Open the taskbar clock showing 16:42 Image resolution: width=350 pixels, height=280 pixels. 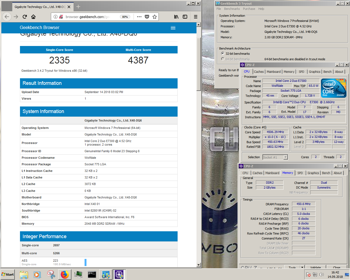[x=335, y=275]
